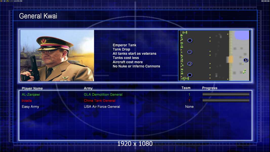Viewport: 270px width, 152px height.
Task: Click troada's loading progress bar
Action: [226, 100]
